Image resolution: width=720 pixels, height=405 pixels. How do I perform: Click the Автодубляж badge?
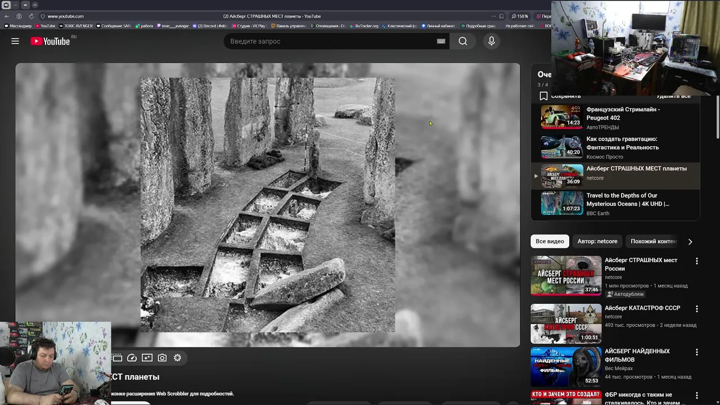point(625,294)
